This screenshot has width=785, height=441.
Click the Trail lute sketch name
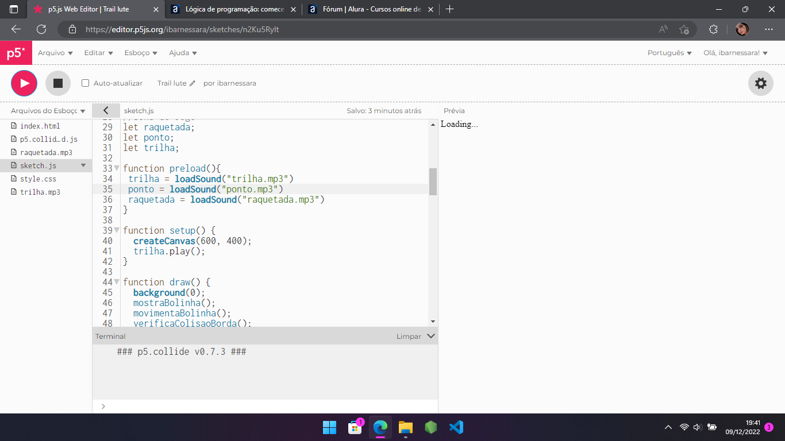[x=172, y=83]
